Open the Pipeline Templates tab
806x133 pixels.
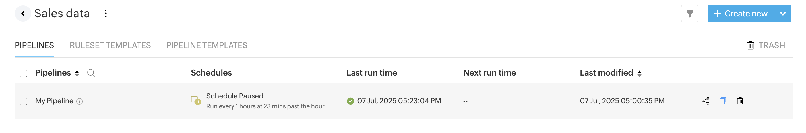(x=207, y=46)
